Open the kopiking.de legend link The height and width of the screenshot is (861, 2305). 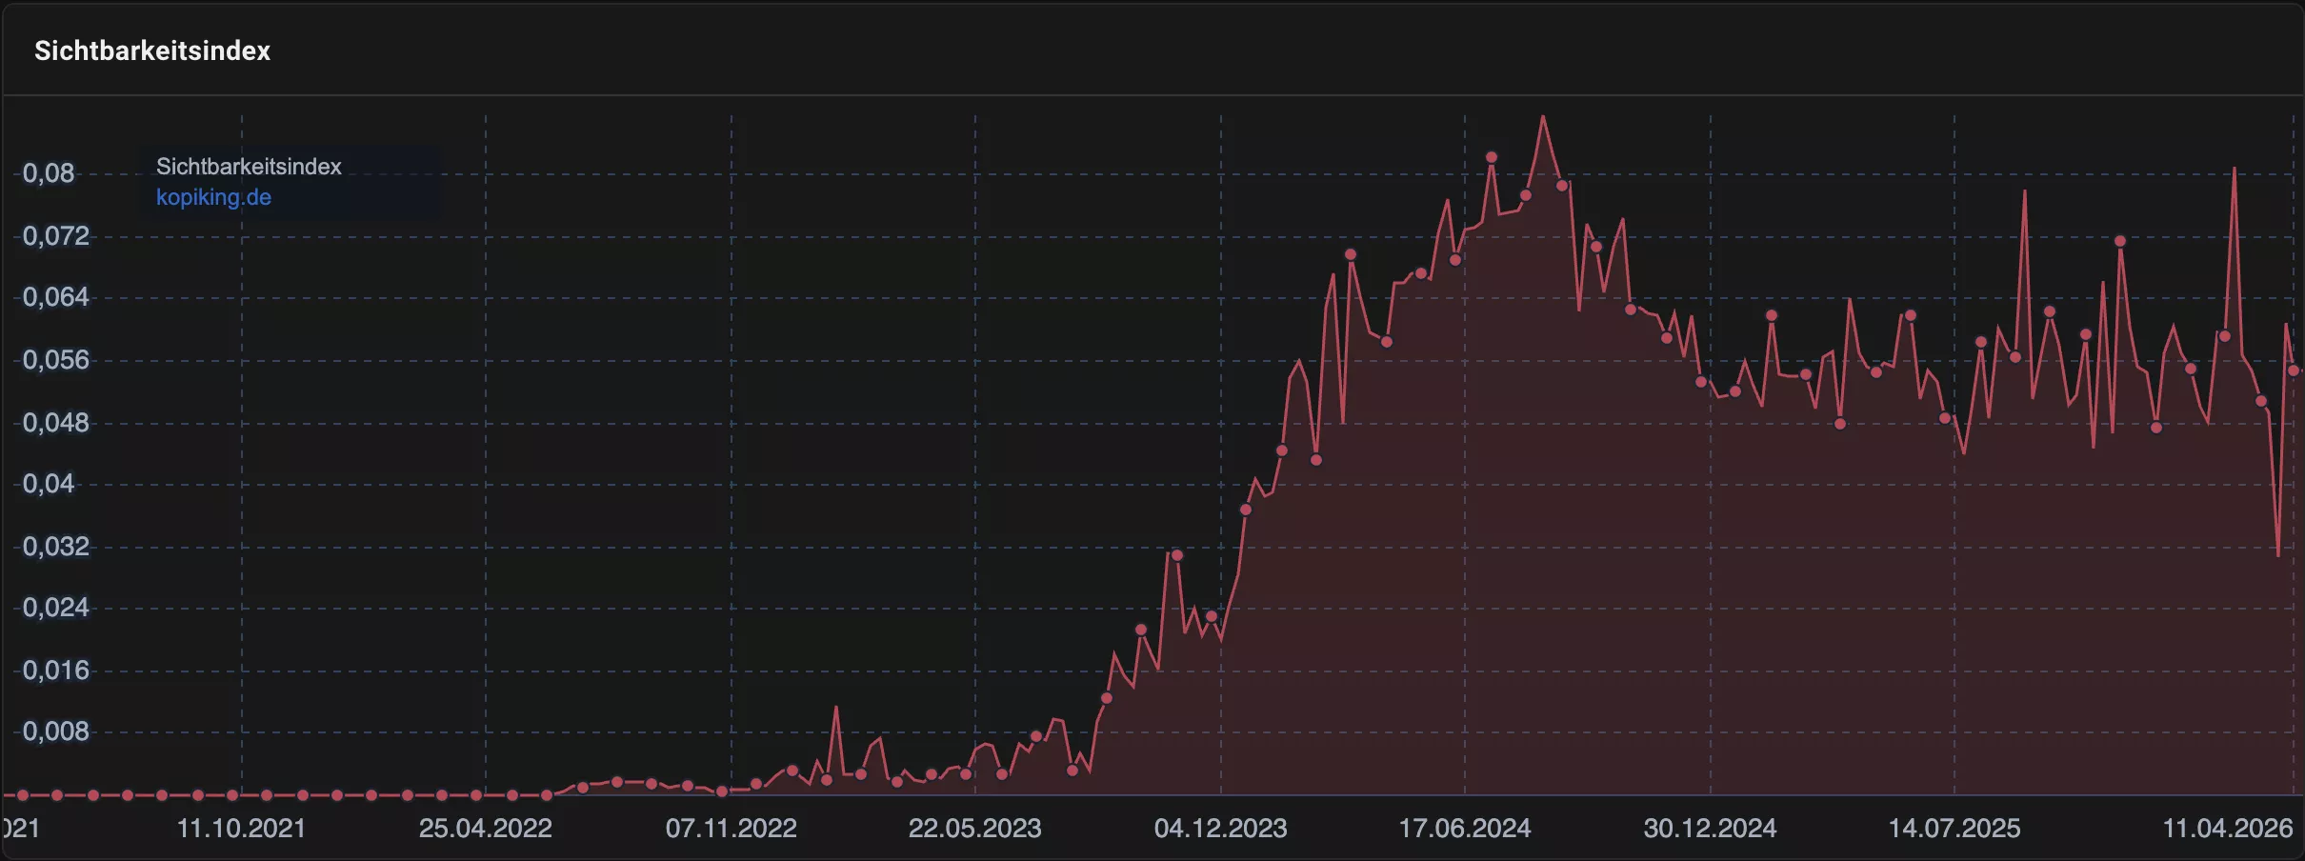click(x=213, y=197)
